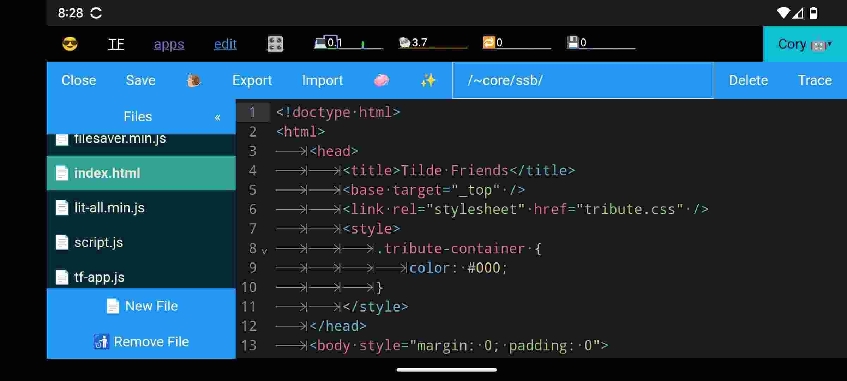Toggle selection of index.html in Files

107,173
